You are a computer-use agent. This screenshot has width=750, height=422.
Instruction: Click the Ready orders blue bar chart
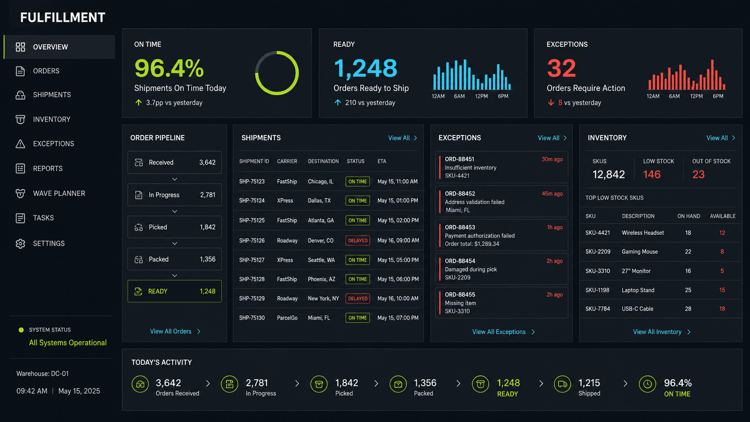pyautogui.click(x=472, y=75)
